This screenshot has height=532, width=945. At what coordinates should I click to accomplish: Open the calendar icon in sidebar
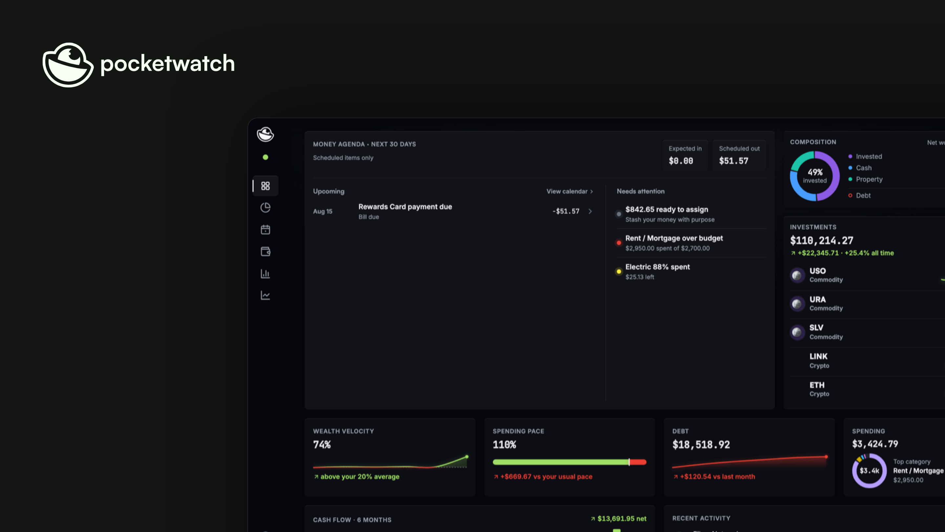tap(265, 230)
